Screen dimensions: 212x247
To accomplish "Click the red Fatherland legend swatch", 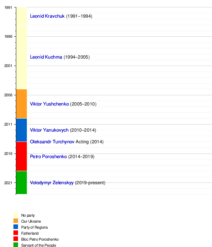I will pyautogui.click(x=16, y=233).
